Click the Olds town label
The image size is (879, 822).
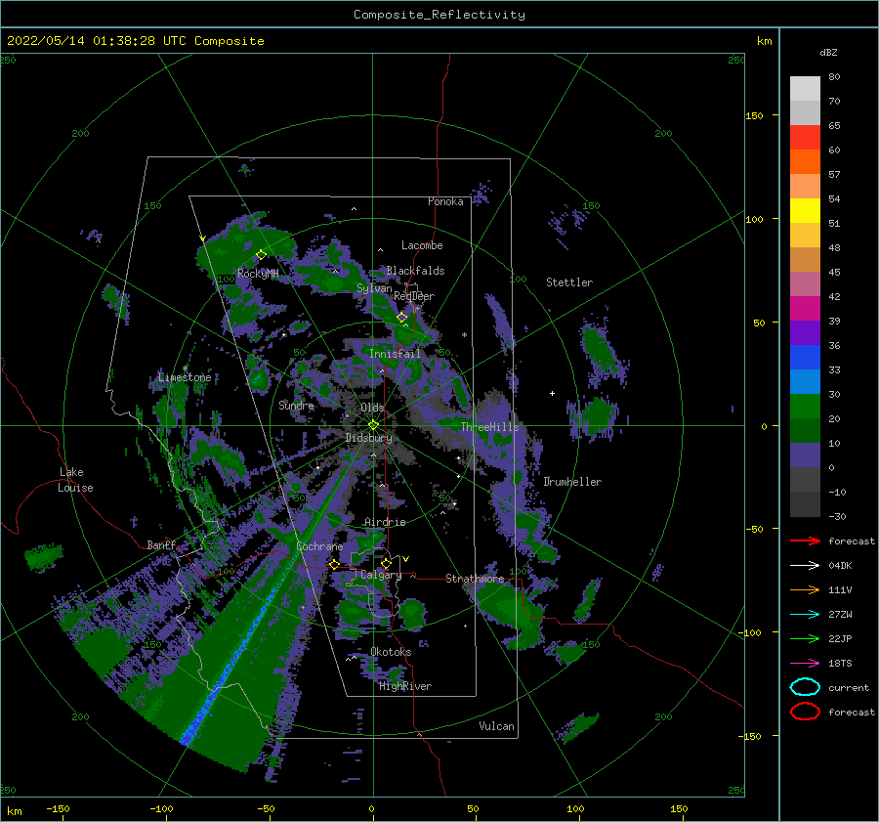coord(372,408)
